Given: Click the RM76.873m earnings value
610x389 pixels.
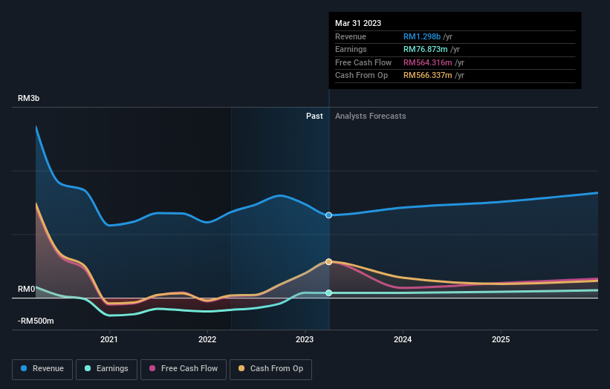Looking at the screenshot, I should [x=425, y=49].
